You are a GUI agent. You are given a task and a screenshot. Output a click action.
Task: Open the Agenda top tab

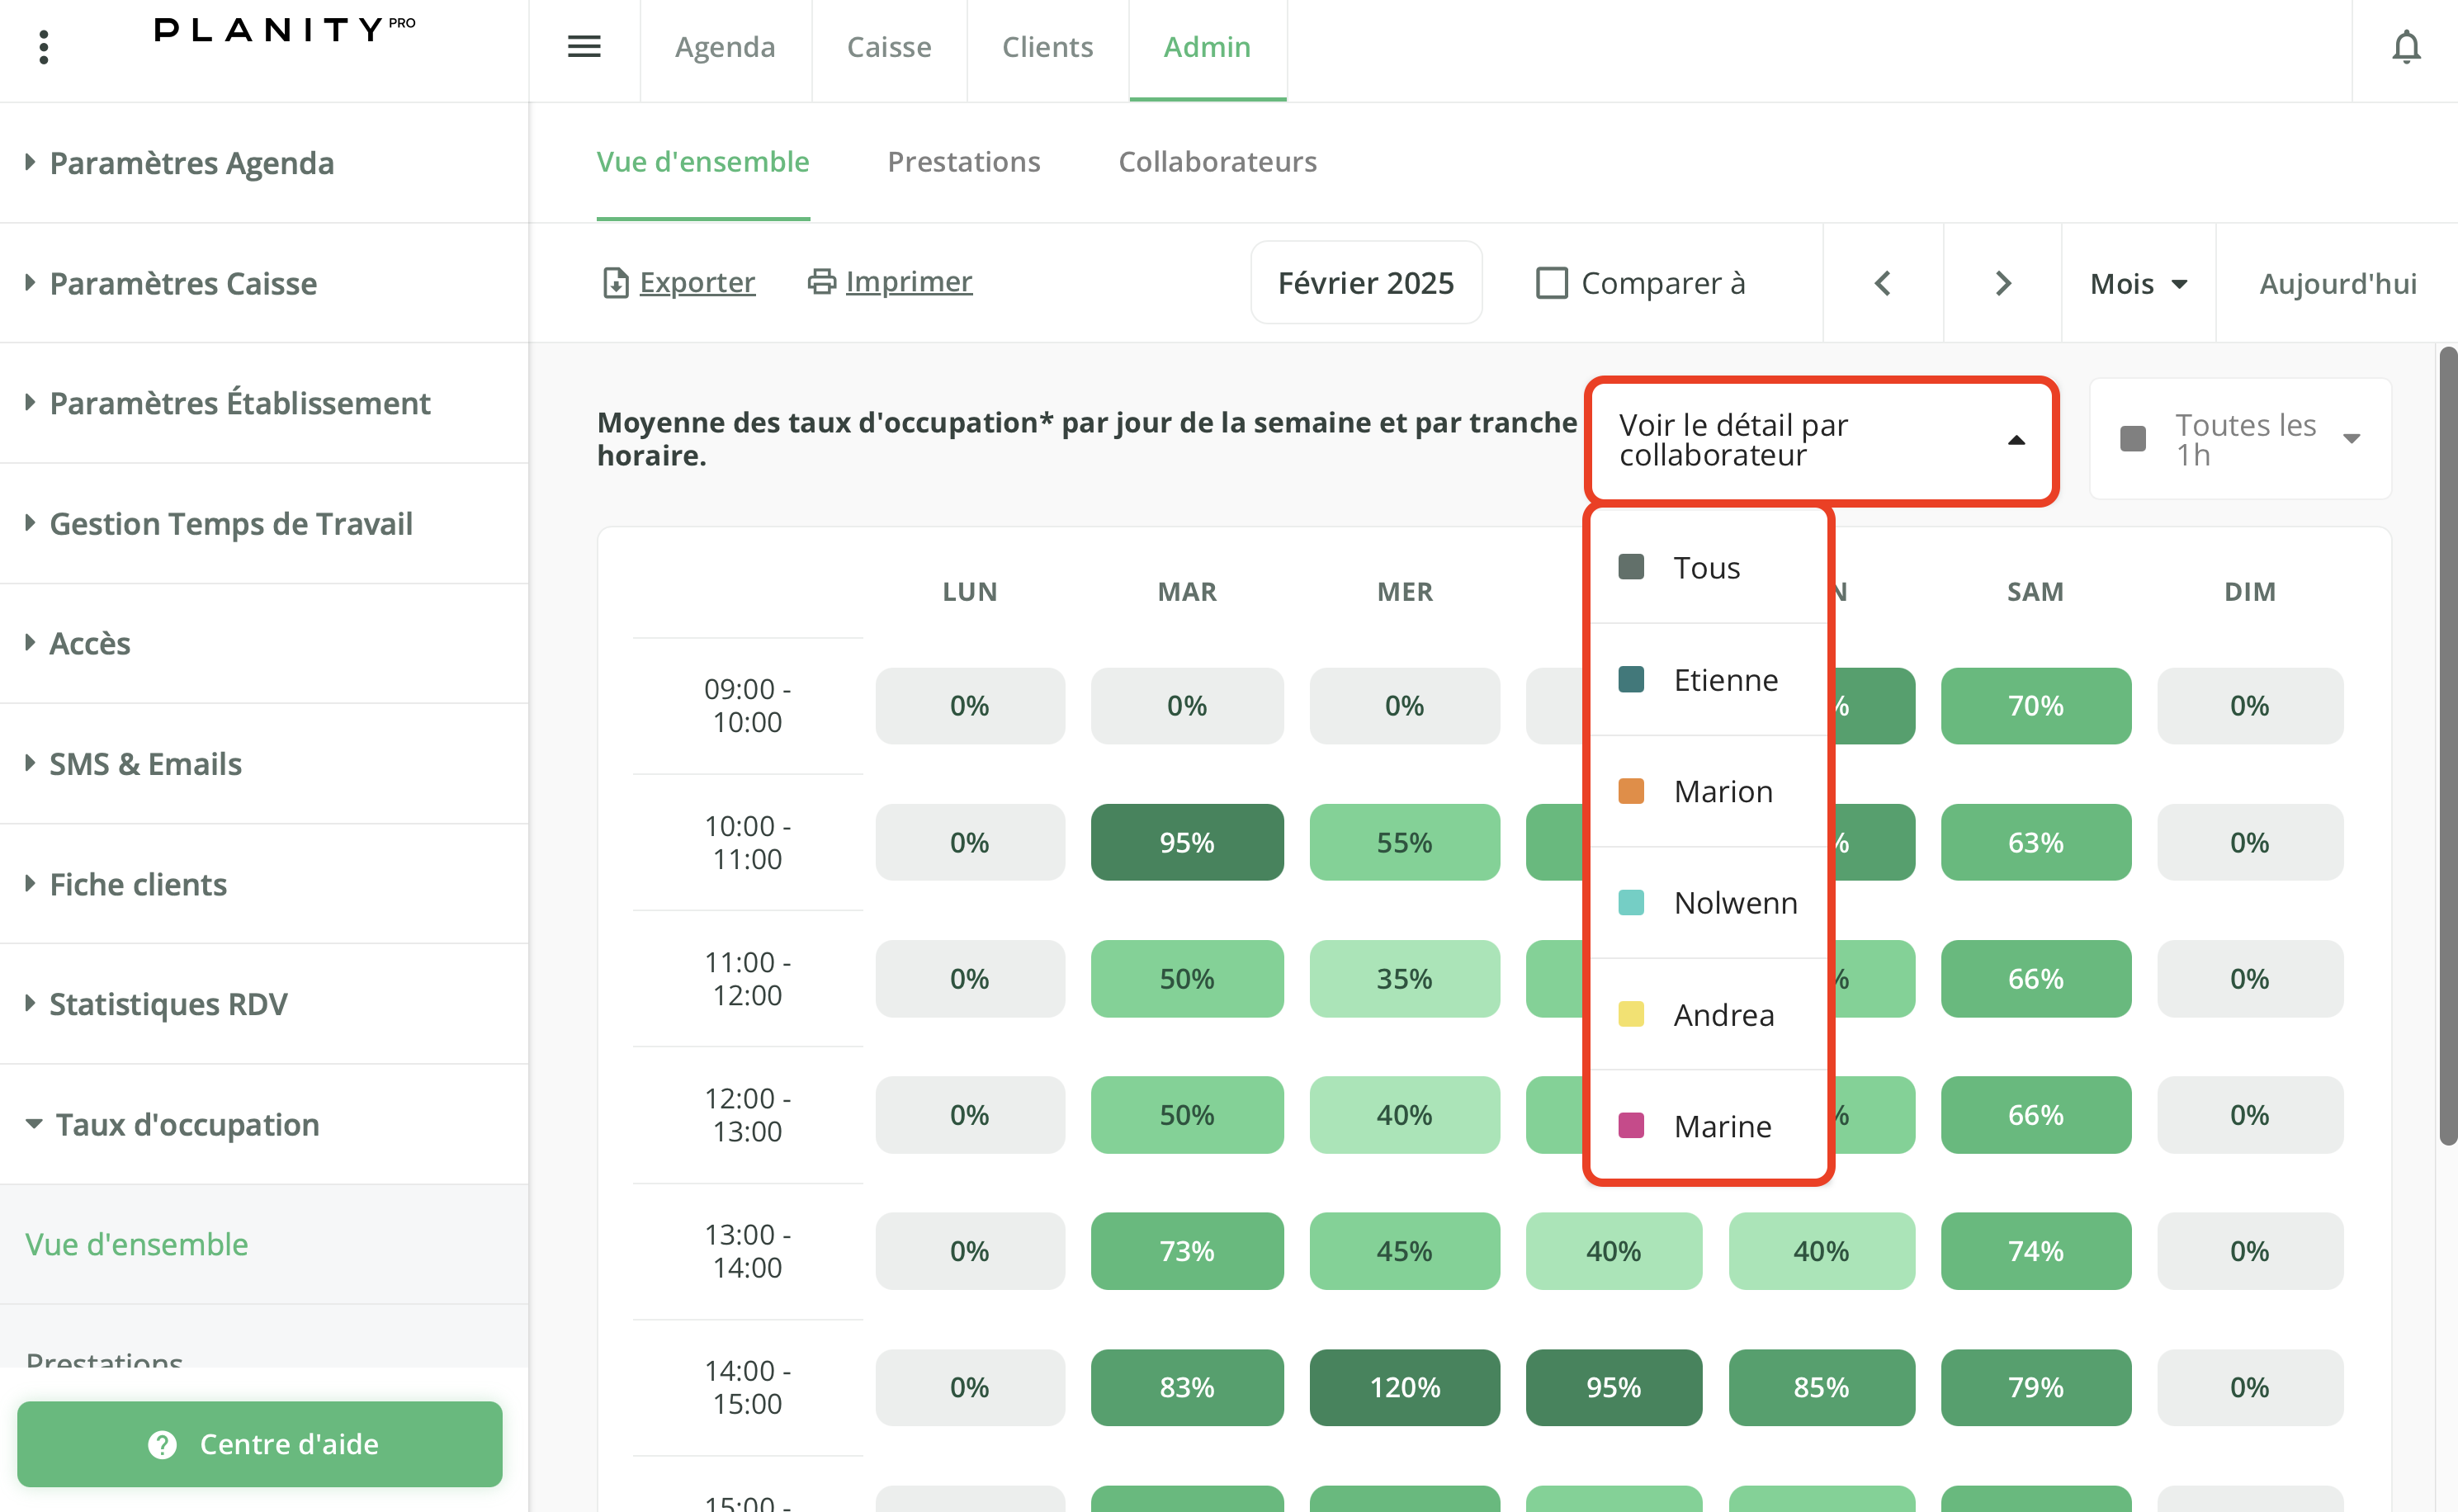(x=725, y=47)
